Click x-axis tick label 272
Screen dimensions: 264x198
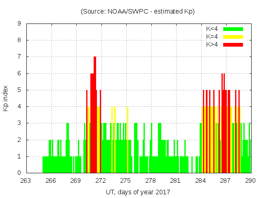(x=101, y=181)
